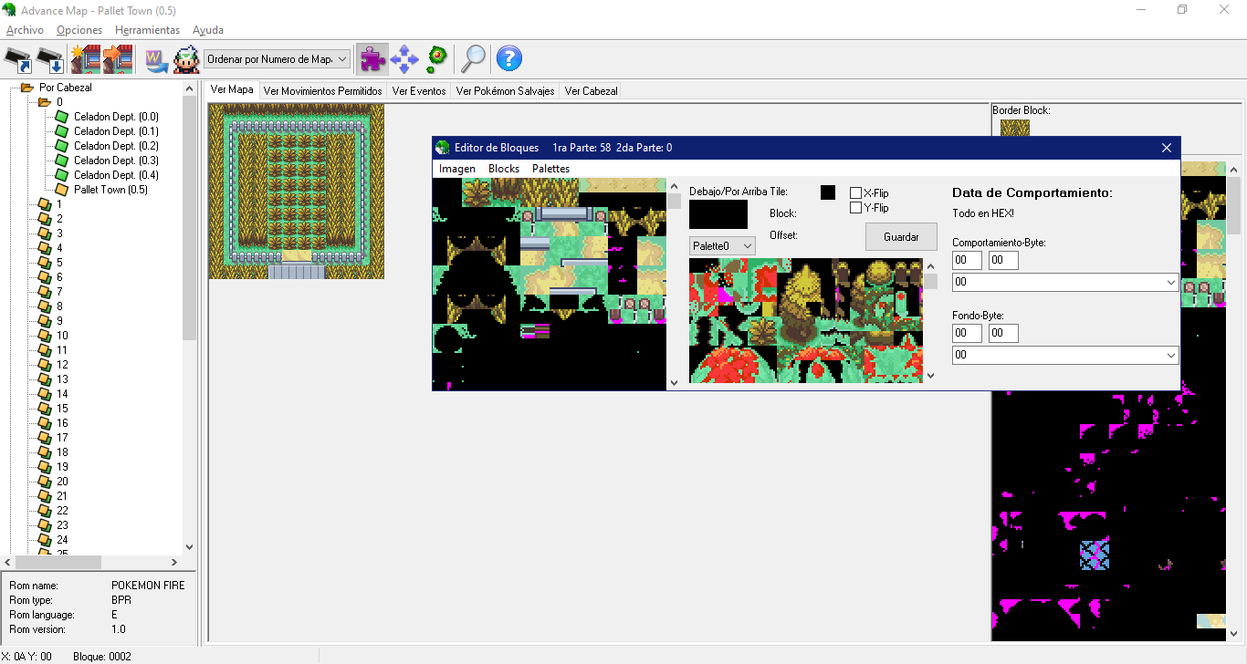
Task: Enable the X-Flip checkbox
Action: [x=856, y=193]
